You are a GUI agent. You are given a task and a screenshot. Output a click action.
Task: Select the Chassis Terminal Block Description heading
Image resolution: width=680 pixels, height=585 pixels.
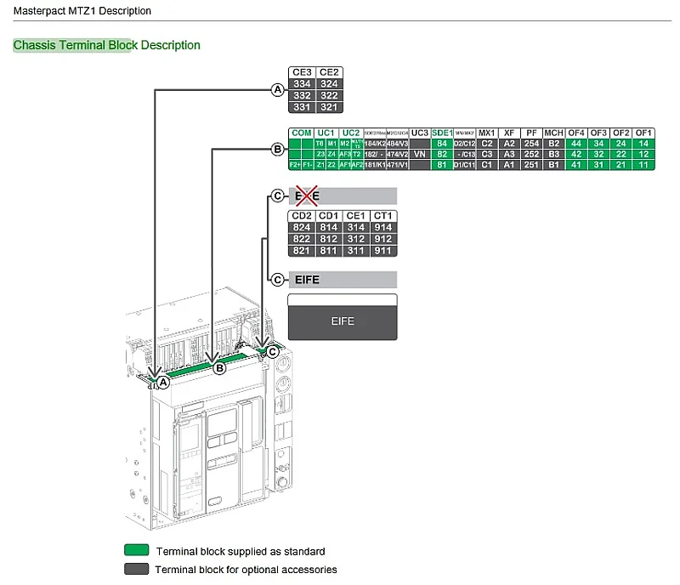[x=107, y=45]
